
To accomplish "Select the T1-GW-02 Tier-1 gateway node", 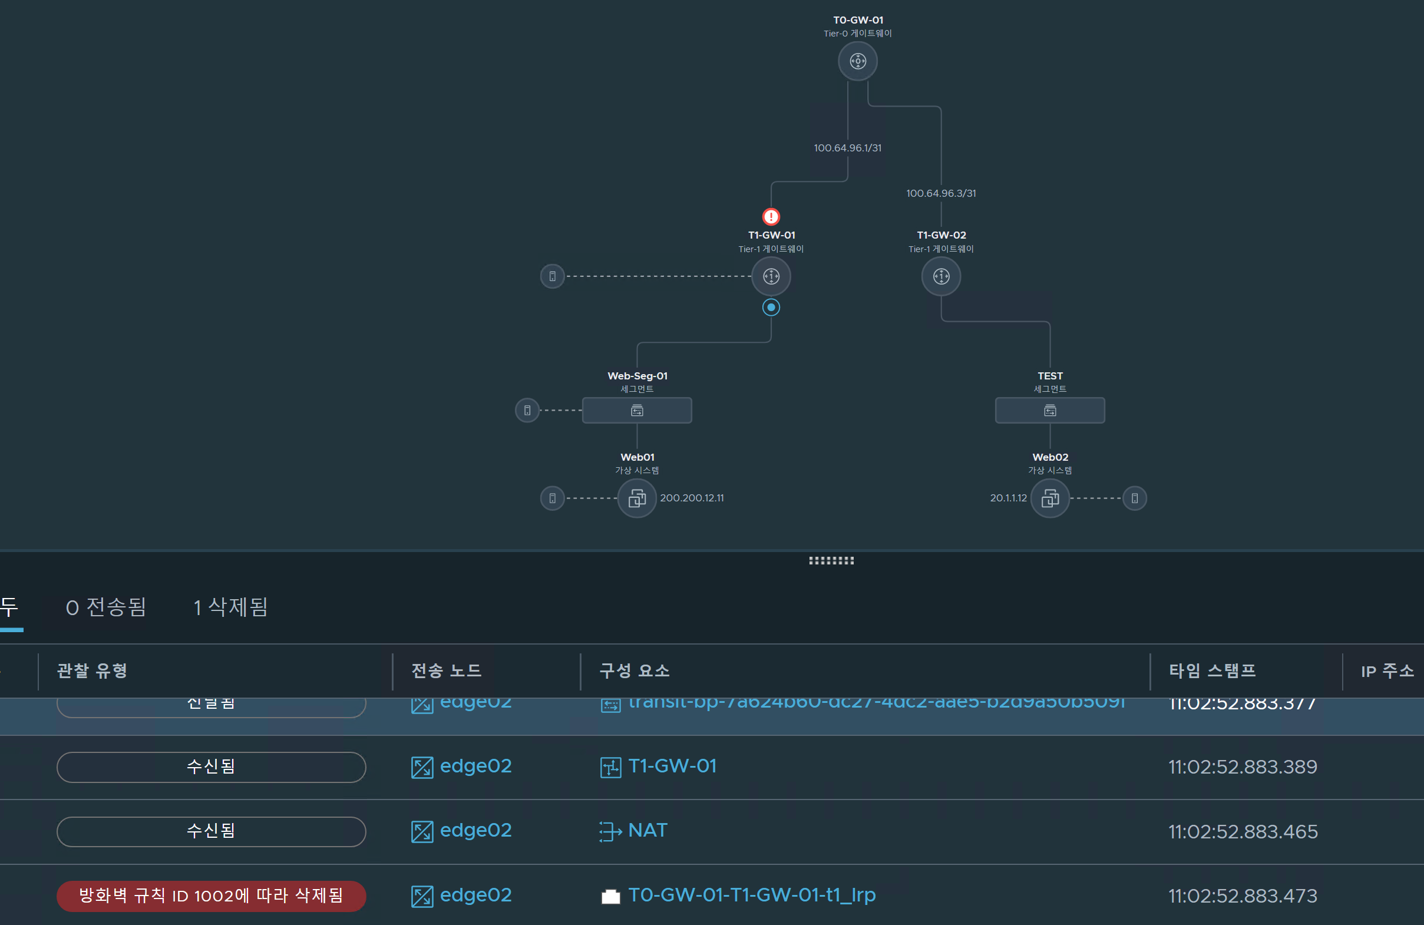I will pyautogui.click(x=940, y=276).
